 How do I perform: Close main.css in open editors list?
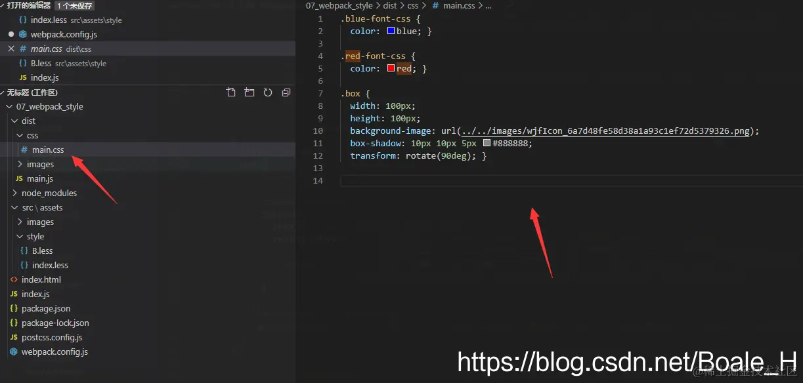pos(11,49)
